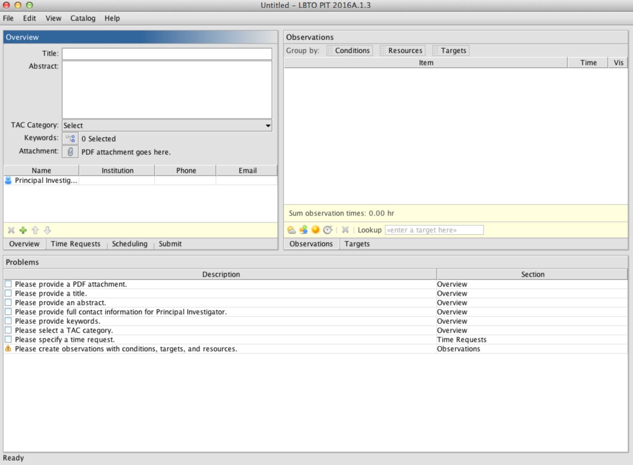Image resolution: width=633 pixels, height=465 pixels.
Task: Open the Help menu
Action: (x=112, y=18)
